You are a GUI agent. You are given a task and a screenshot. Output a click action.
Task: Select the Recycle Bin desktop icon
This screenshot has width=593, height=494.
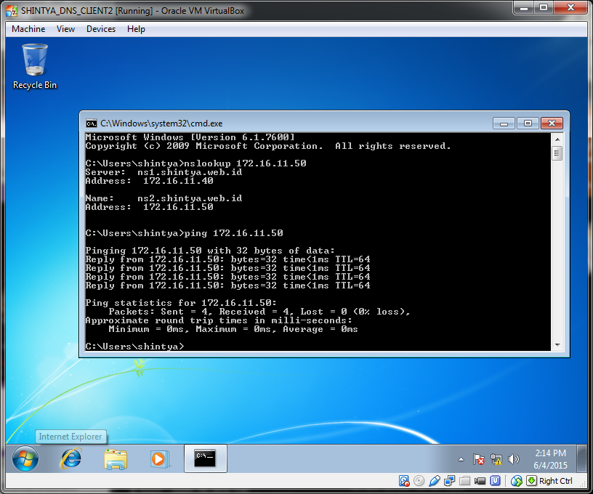pyautogui.click(x=35, y=67)
